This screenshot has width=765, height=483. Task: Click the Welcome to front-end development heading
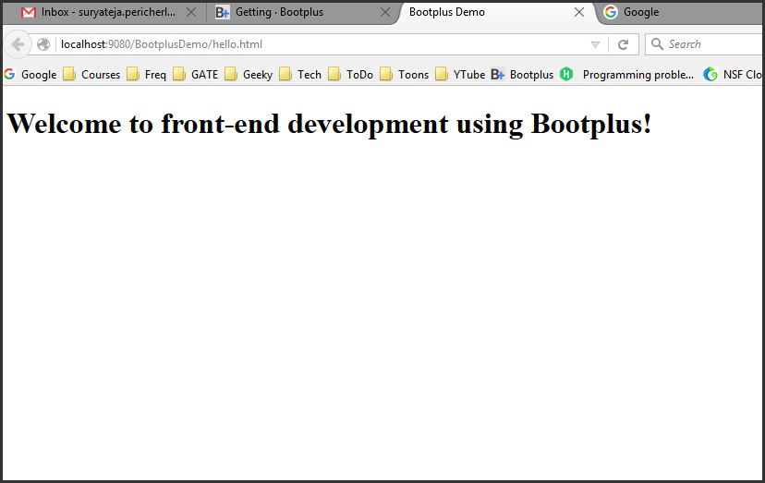click(x=329, y=124)
